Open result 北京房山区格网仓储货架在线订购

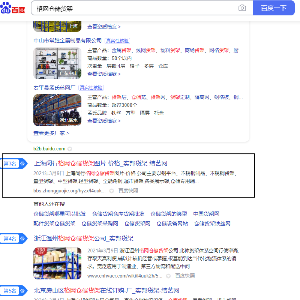(x=106, y=291)
